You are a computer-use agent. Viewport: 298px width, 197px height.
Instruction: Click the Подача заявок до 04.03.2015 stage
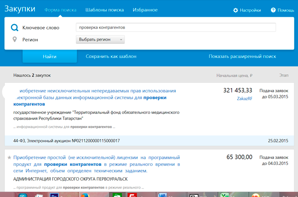point(274,160)
